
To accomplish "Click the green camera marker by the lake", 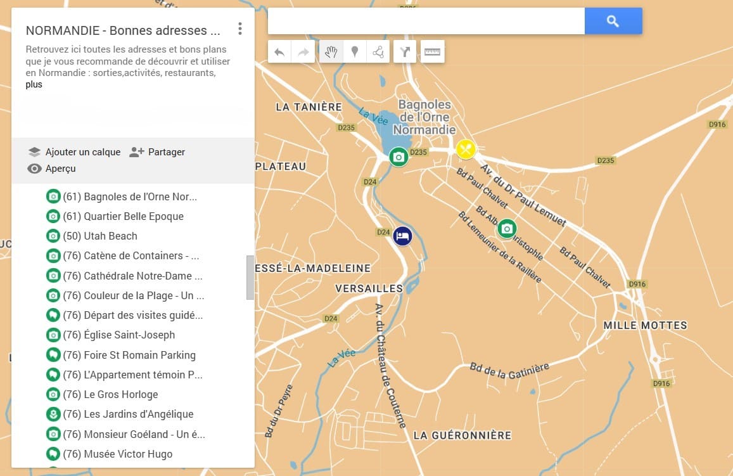I will [398, 157].
